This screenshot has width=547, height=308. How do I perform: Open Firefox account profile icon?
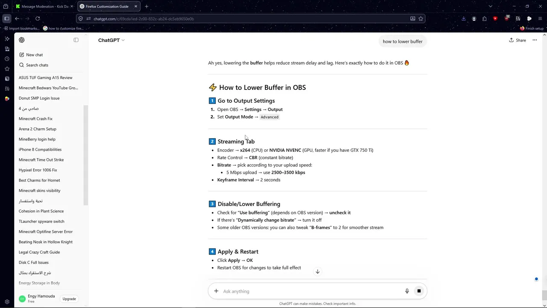(474, 18)
